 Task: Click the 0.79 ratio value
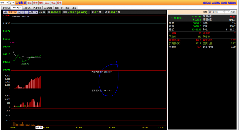coord(233,47)
